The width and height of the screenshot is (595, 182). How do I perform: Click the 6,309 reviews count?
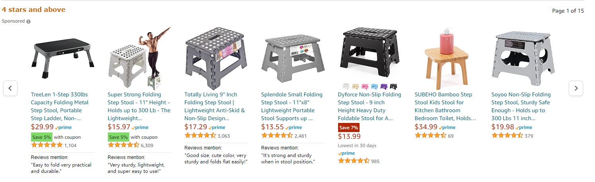(147, 146)
